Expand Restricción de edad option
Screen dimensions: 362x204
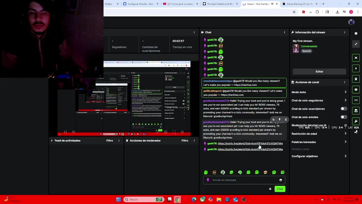click(x=345, y=134)
